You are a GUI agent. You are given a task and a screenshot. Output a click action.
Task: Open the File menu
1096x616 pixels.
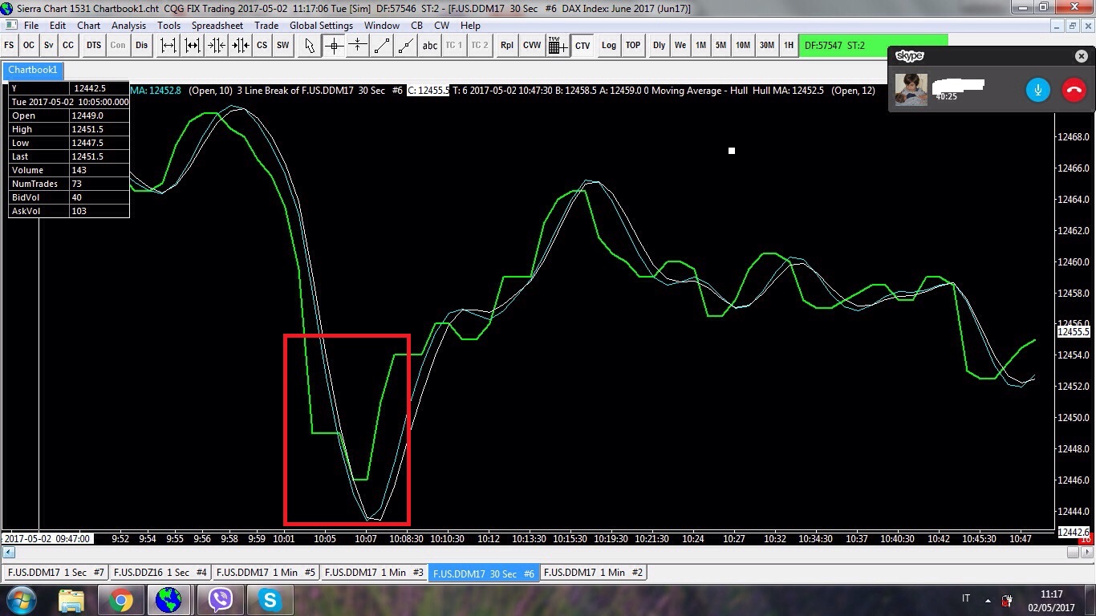(31, 26)
